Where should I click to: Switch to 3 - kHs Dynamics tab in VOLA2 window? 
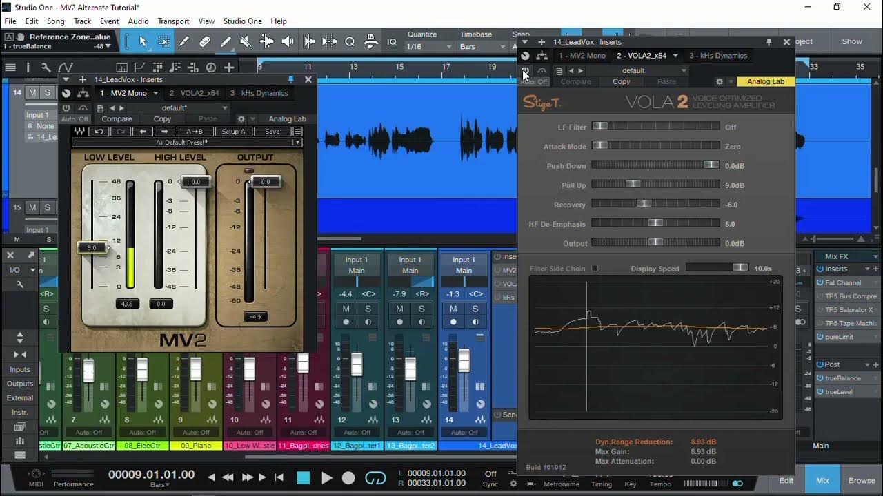[718, 56]
